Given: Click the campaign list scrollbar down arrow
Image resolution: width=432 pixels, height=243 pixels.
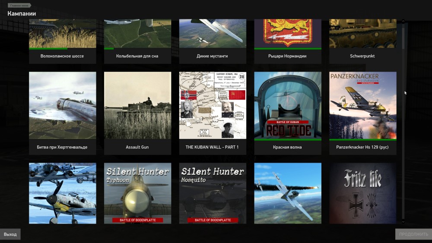Looking at the screenshot, I should [x=403, y=221].
